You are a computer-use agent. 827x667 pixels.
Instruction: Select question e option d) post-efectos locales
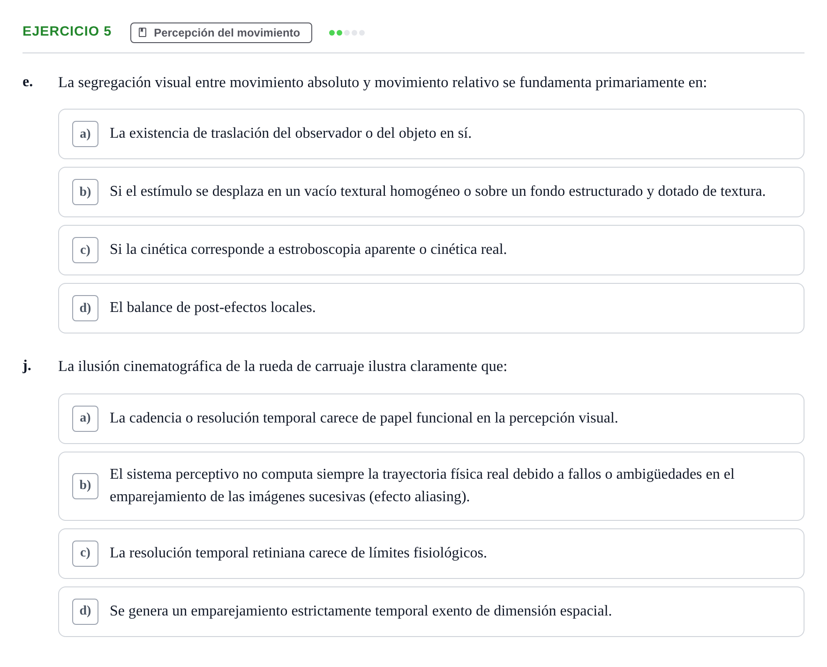click(x=431, y=308)
